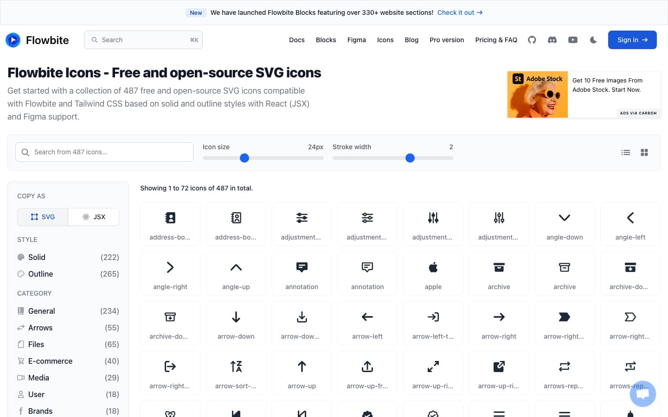The height and width of the screenshot is (417, 668).
Task: Click the Adobe Stock ad image
Action: tap(538, 95)
